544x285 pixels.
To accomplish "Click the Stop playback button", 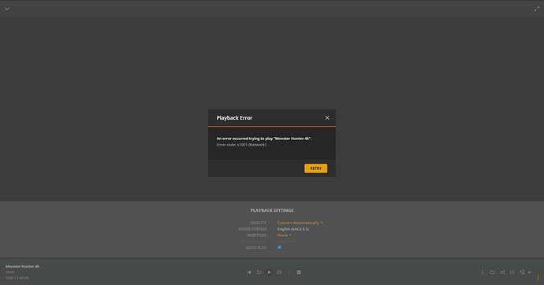I will [299, 272].
